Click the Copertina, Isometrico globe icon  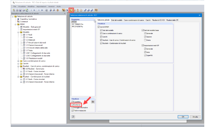pyautogui.click(x=18, y=19)
